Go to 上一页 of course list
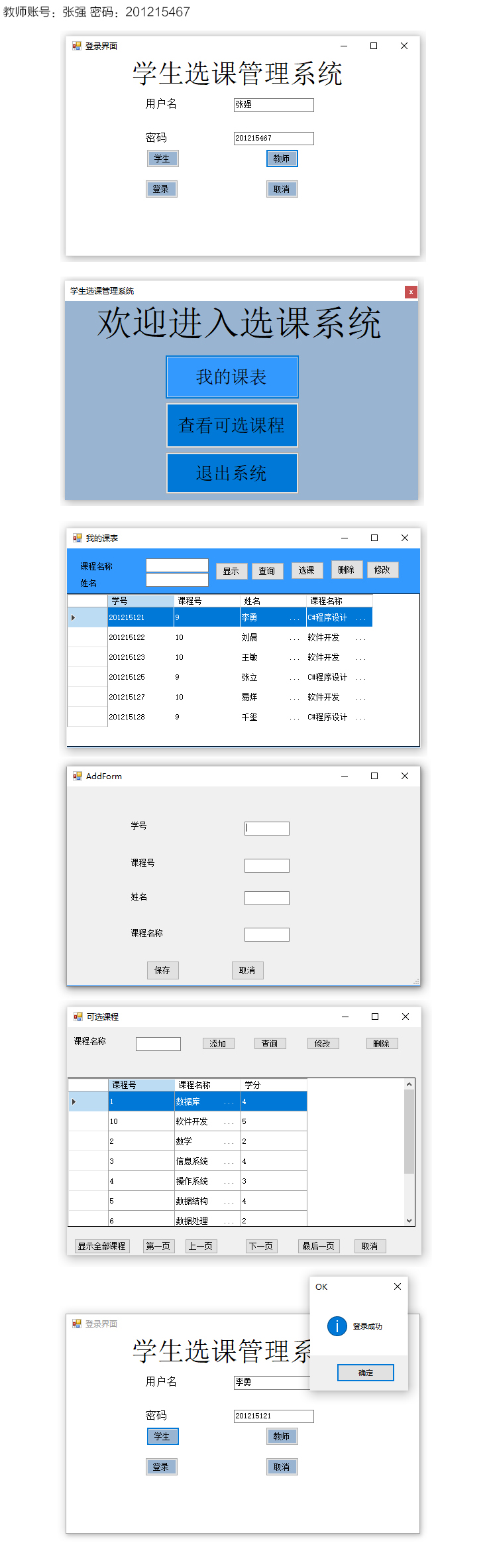 click(201, 1246)
